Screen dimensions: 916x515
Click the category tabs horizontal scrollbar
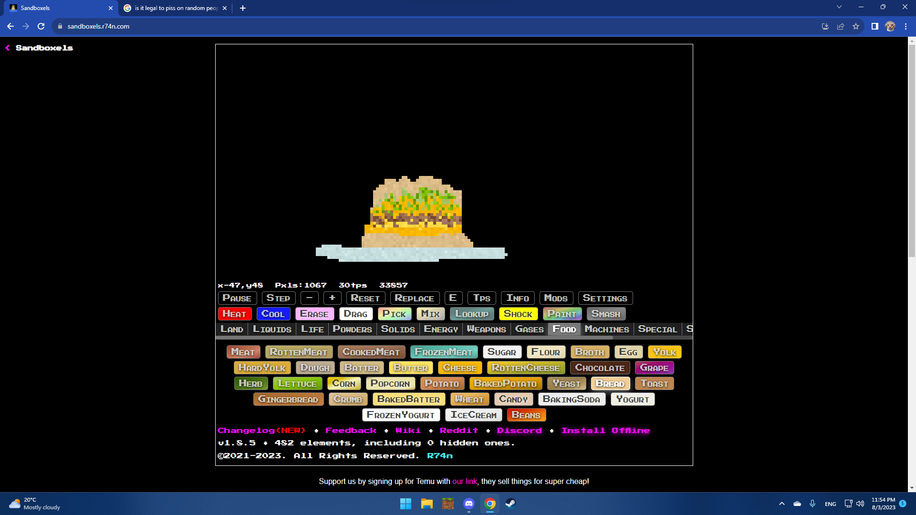point(414,338)
